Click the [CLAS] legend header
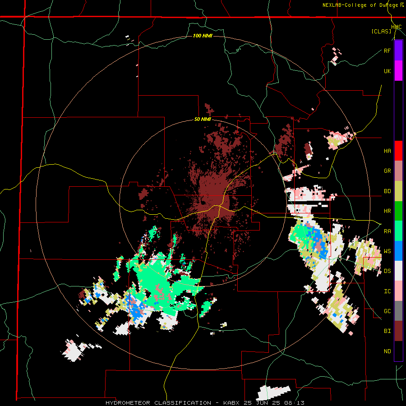406x406 pixels. click(x=381, y=31)
